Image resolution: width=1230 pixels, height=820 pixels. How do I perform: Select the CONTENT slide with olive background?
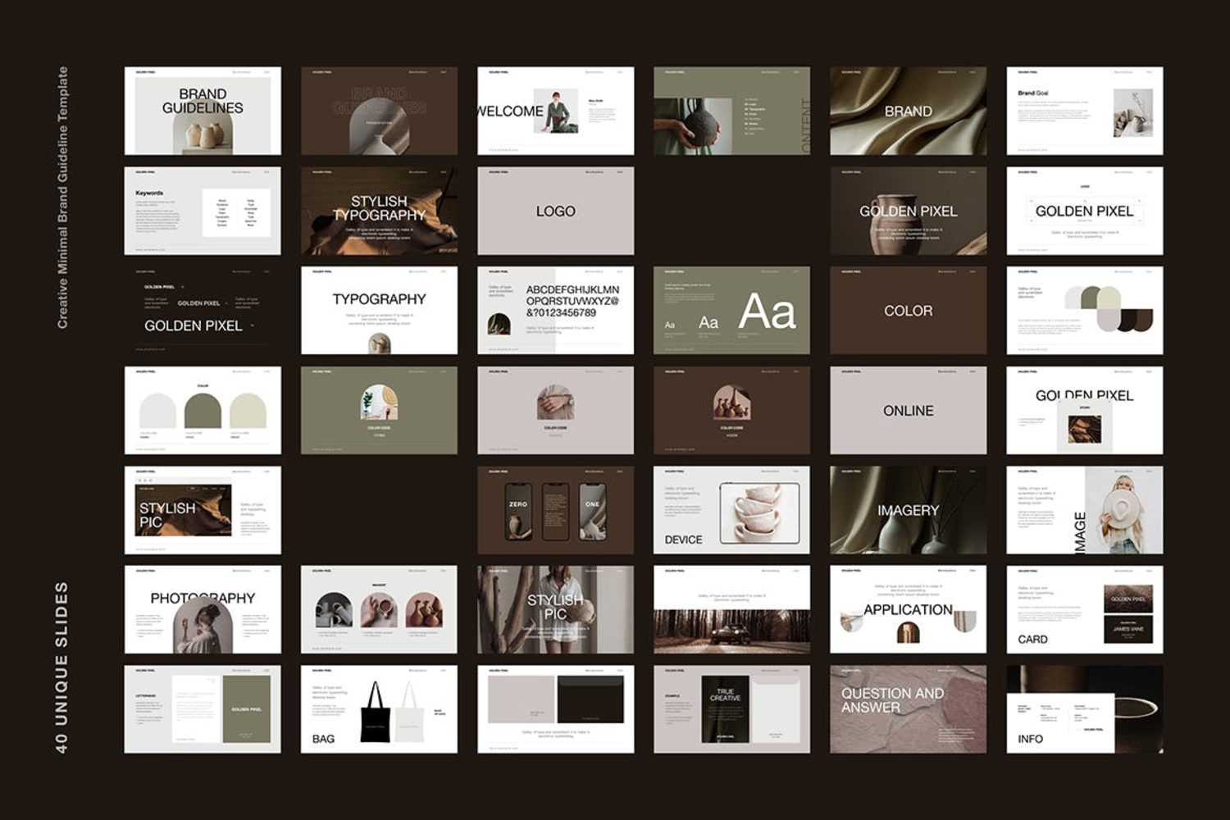[731, 111]
